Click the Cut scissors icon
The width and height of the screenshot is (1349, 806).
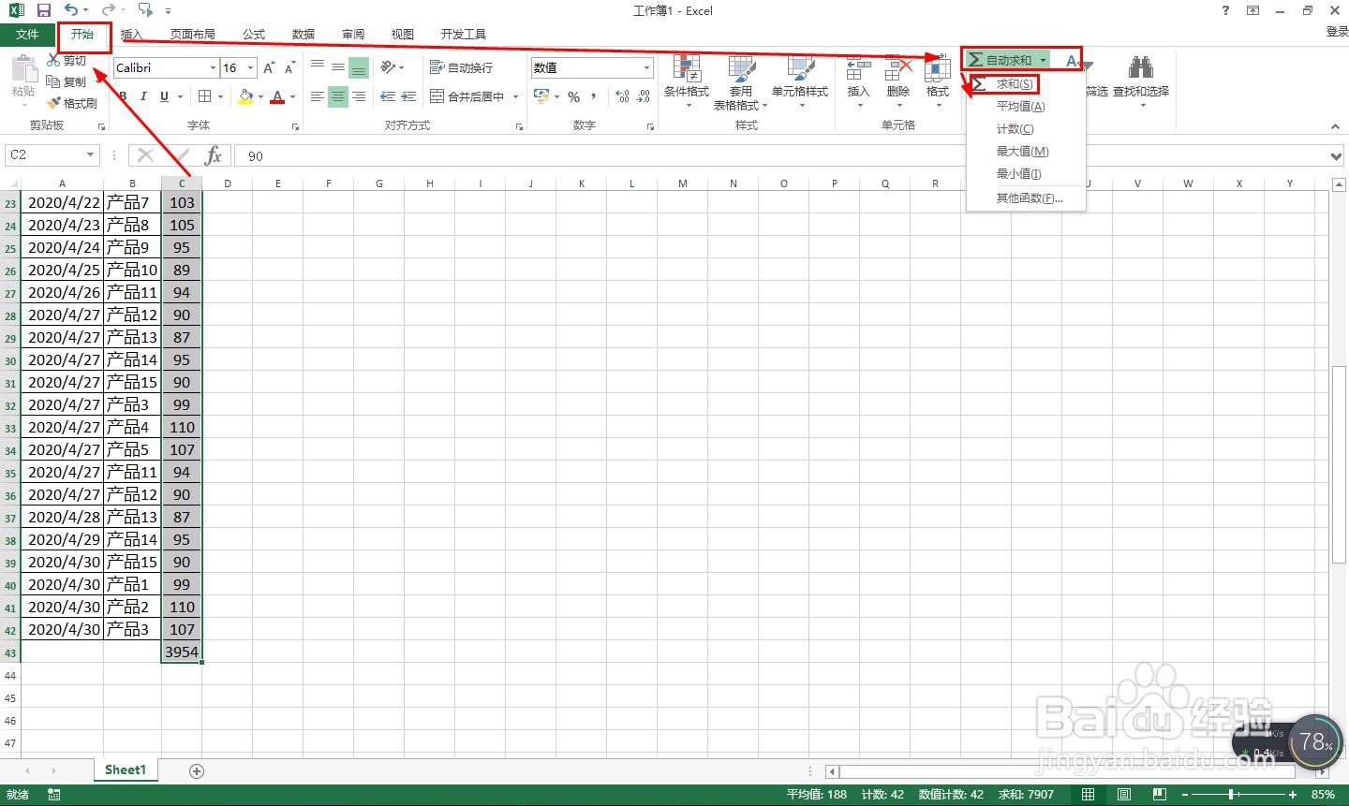[x=54, y=60]
